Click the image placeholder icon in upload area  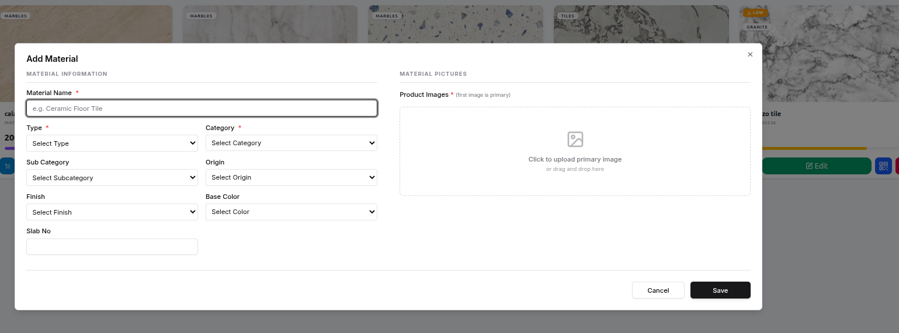point(575,139)
